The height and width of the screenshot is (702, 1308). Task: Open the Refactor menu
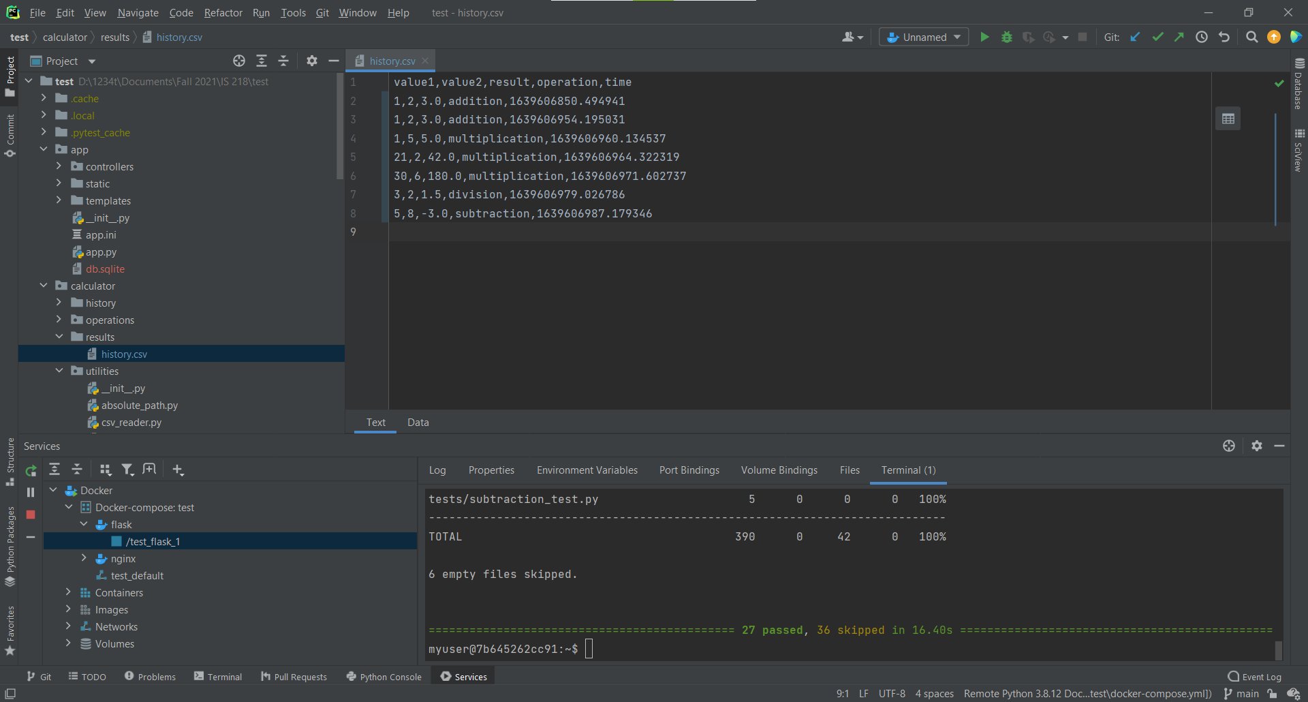[x=223, y=13]
